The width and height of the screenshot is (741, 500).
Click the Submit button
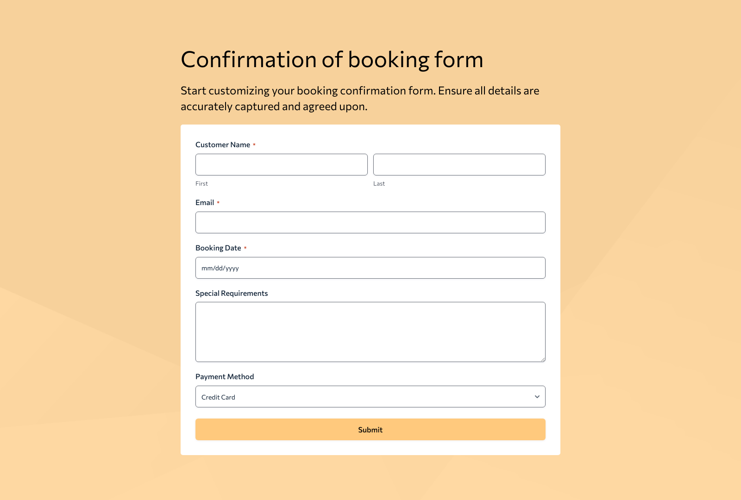click(370, 430)
